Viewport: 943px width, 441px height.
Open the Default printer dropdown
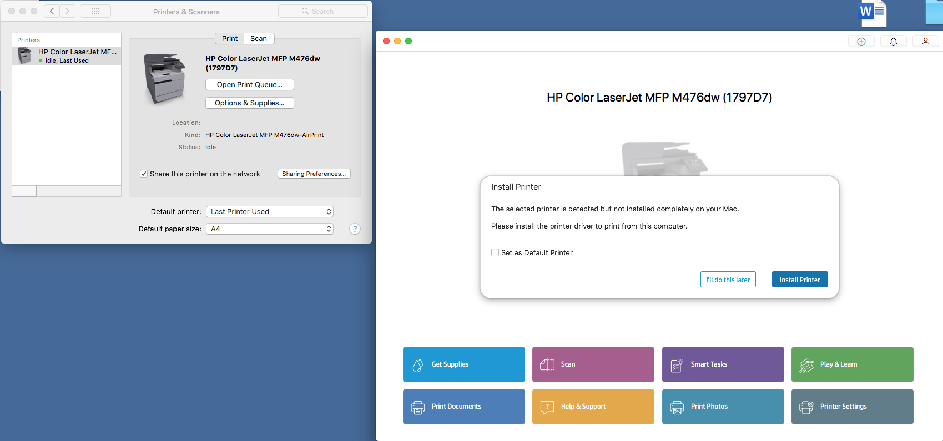coord(270,211)
